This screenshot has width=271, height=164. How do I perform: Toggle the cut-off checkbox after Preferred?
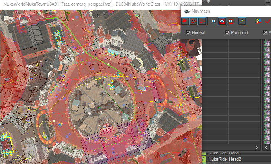pos(265,32)
